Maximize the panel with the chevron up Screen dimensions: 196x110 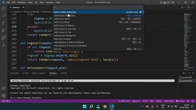tap(190, 73)
